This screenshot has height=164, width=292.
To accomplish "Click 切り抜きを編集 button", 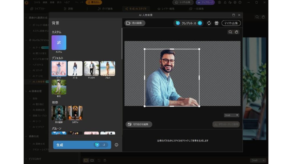I will (139, 124).
